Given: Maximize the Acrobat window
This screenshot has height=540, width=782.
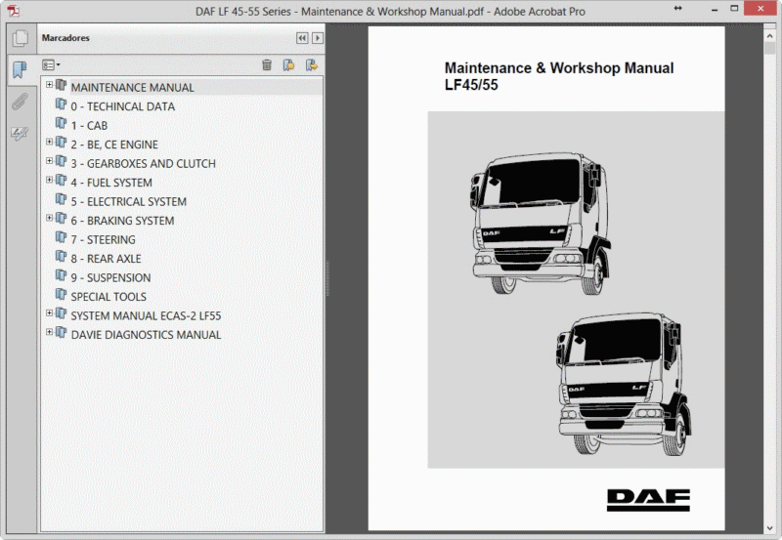Looking at the screenshot, I should tap(734, 9).
